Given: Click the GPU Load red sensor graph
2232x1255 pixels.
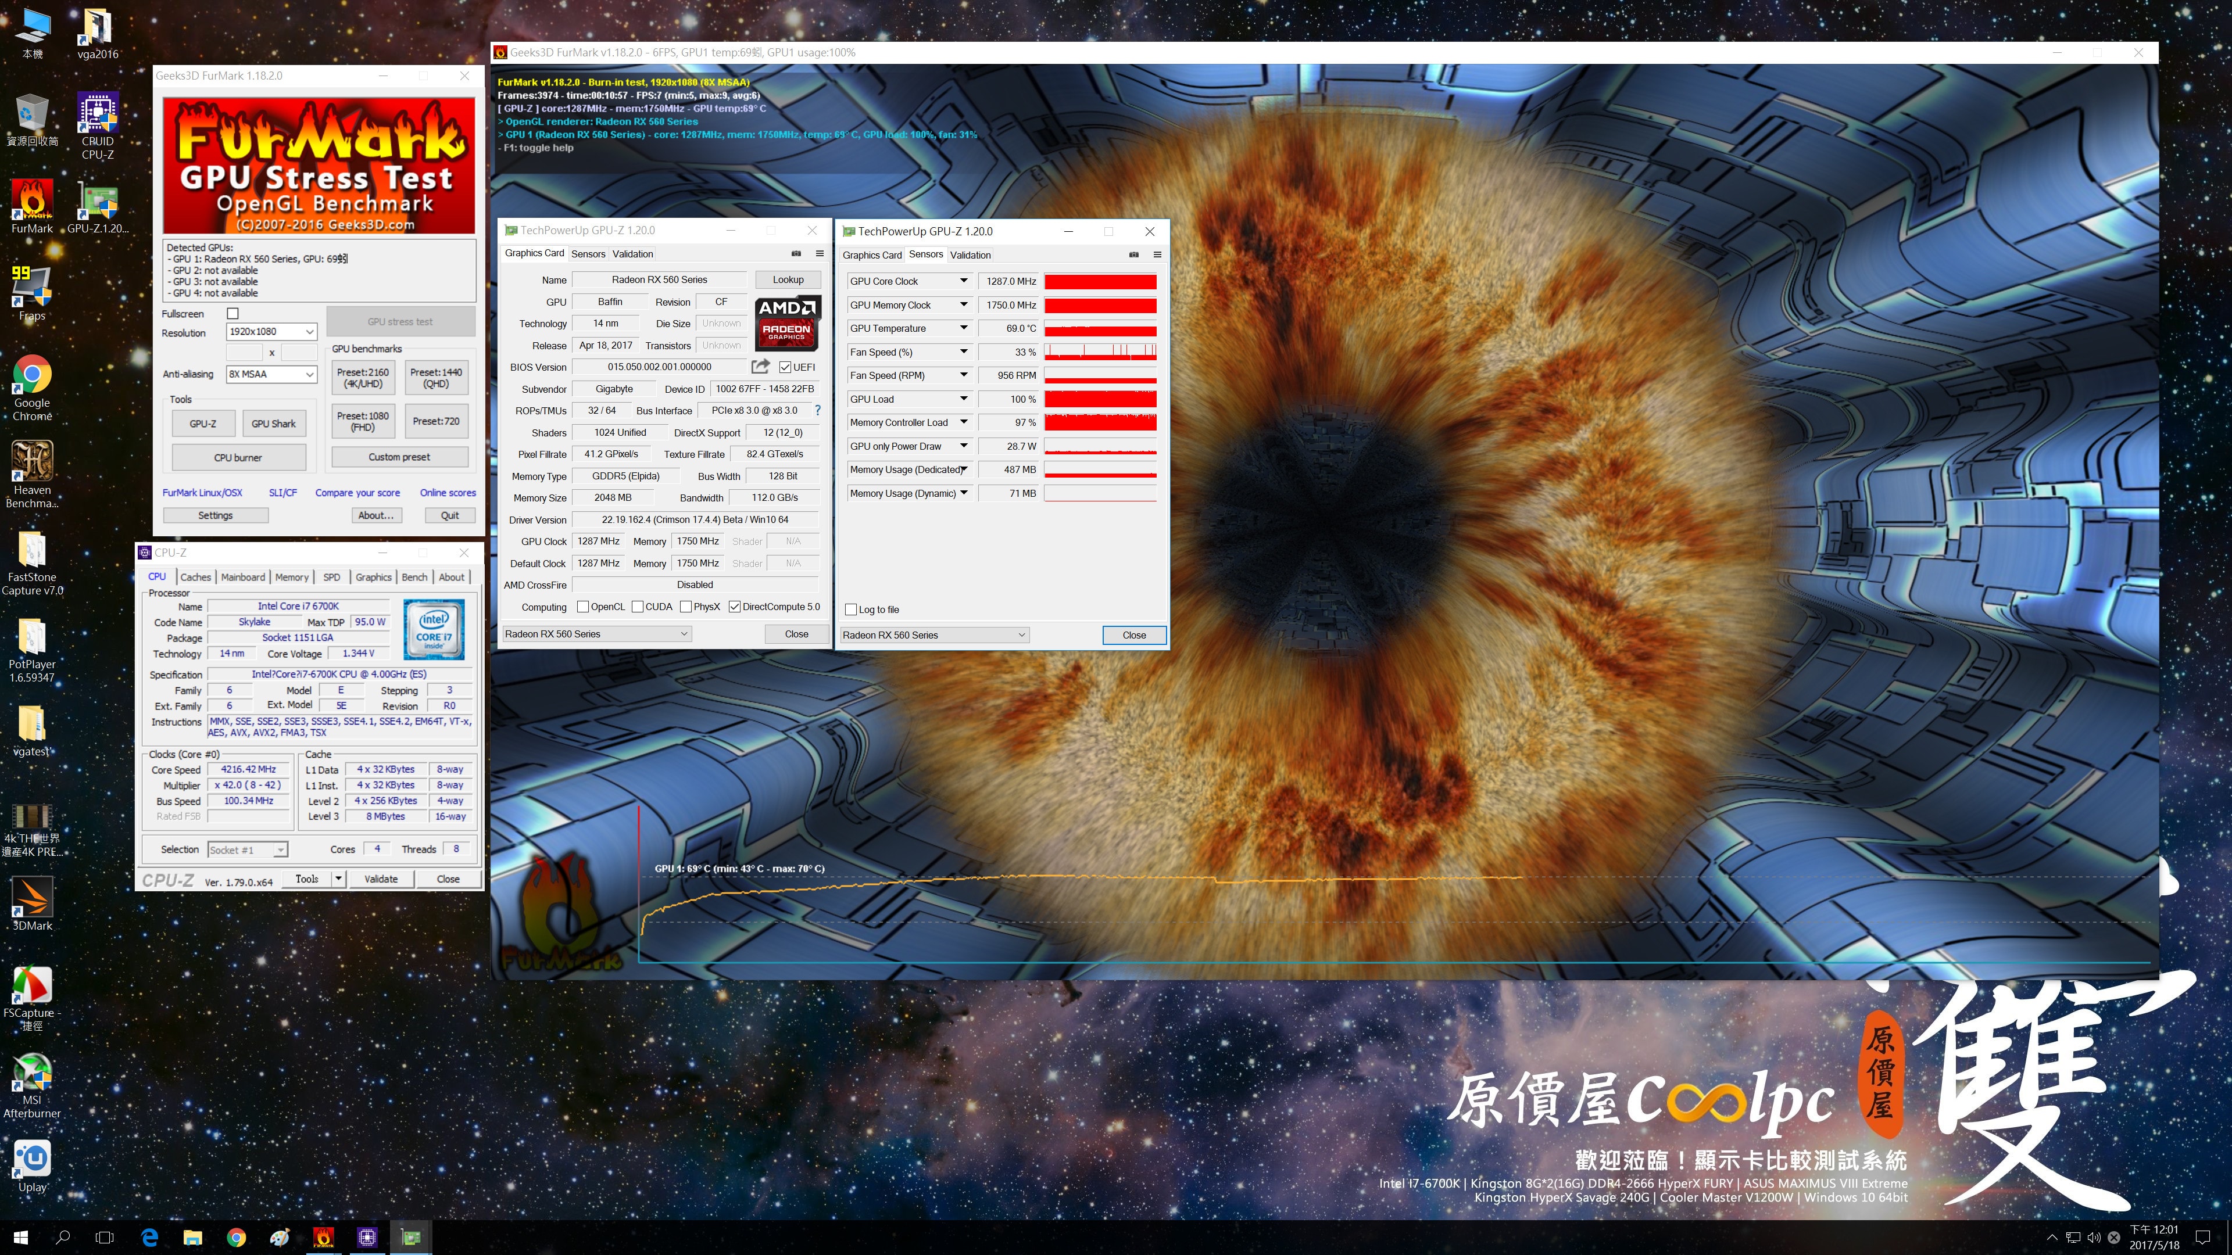Looking at the screenshot, I should [x=1100, y=399].
